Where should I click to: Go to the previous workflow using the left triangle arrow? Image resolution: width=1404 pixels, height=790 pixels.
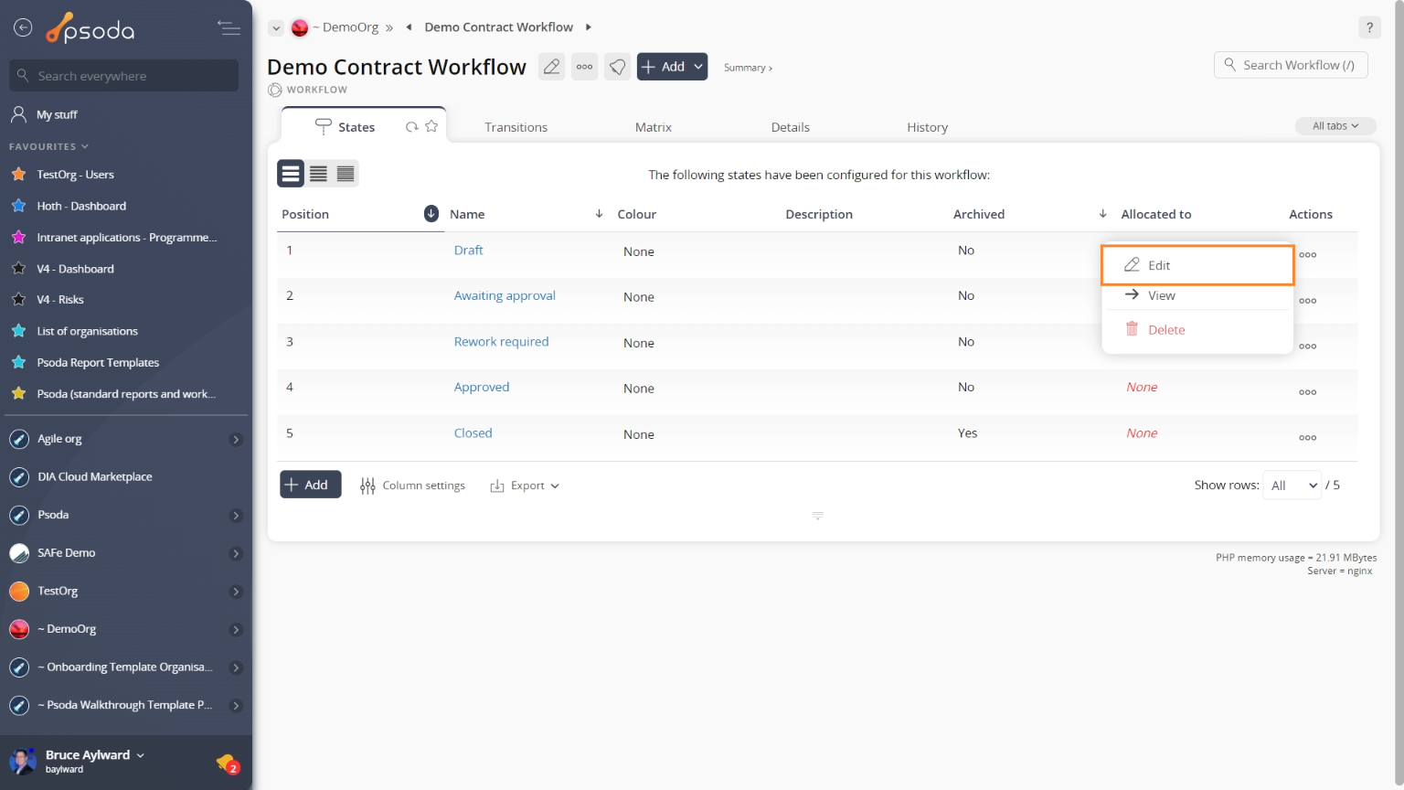(x=409, y=27)
